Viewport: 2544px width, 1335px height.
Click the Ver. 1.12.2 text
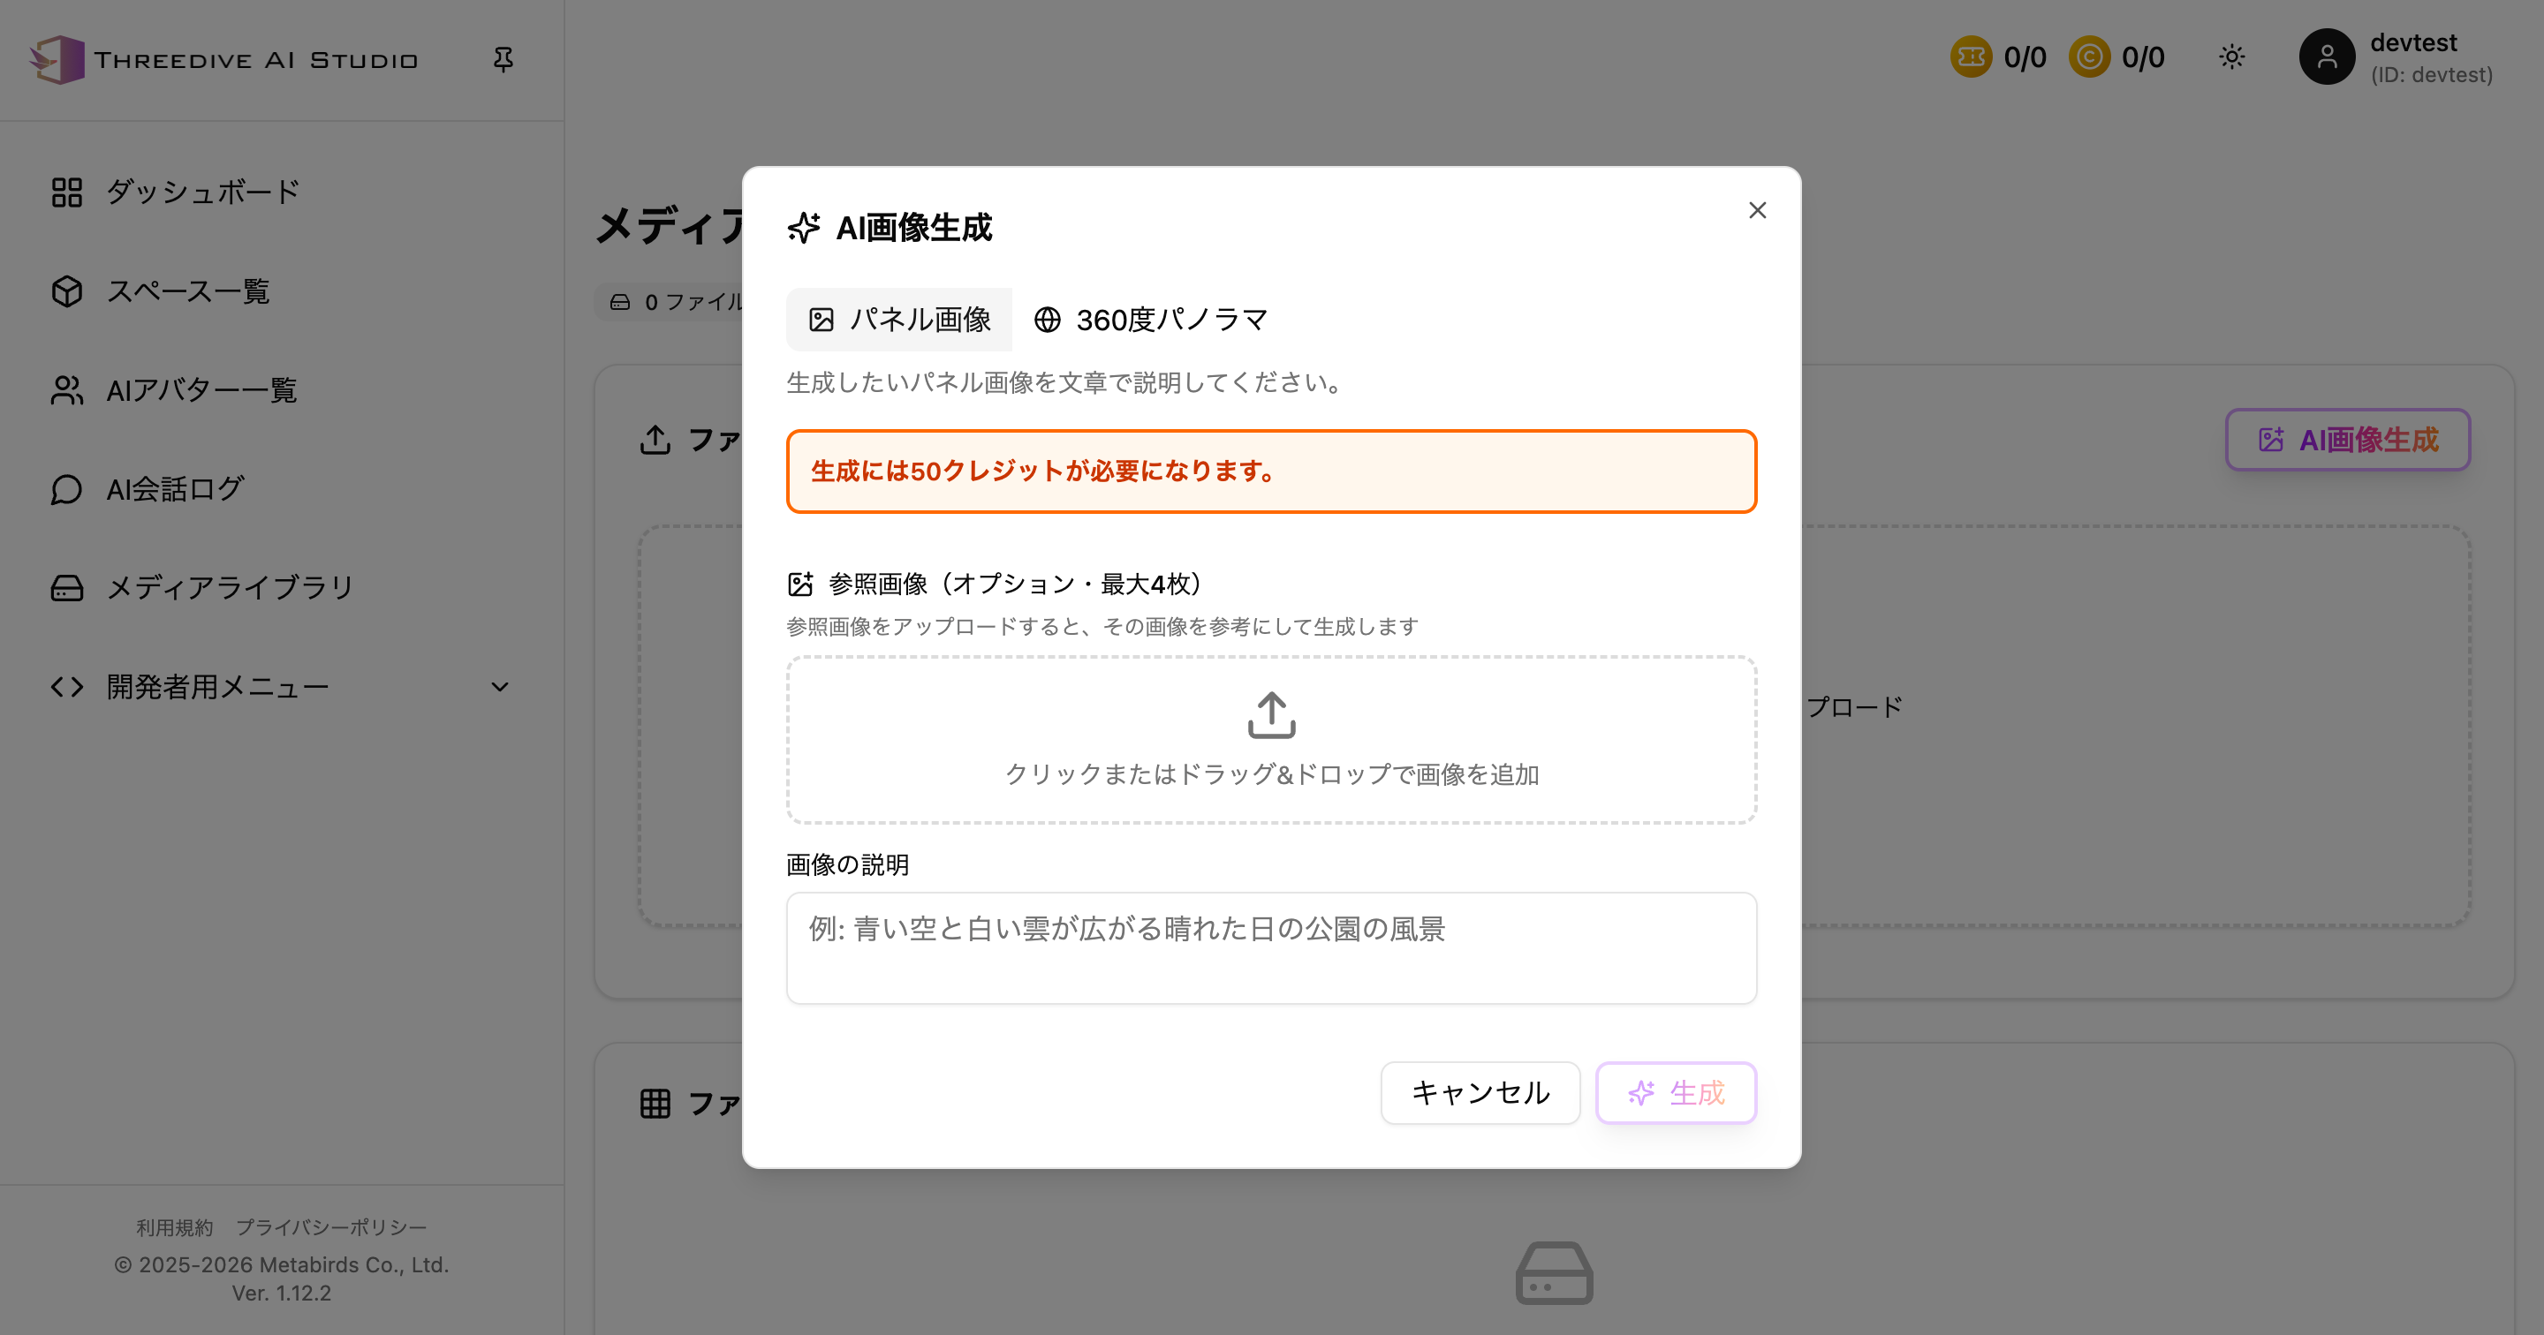pyautogui.click(x=282, y=1293)
